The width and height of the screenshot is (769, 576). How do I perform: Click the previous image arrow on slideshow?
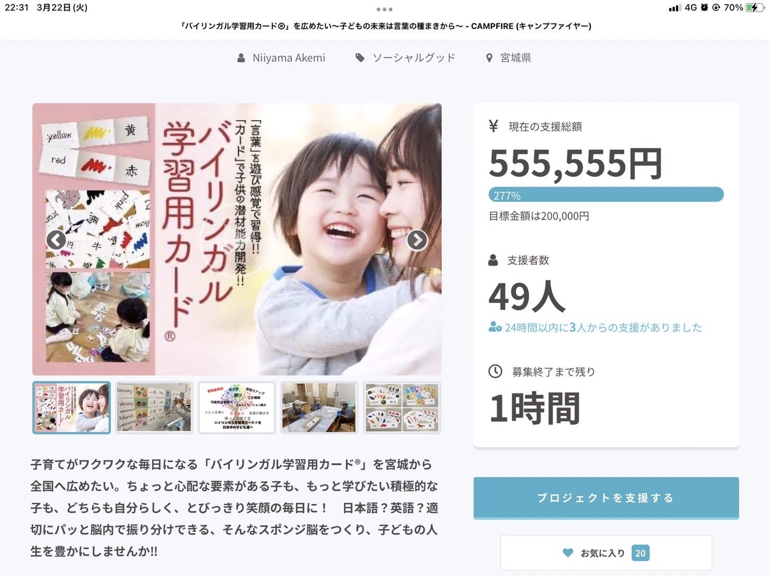[x=56, y=240]
